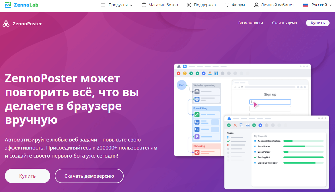Click the large white Купить hero button

tap(28, 176)
